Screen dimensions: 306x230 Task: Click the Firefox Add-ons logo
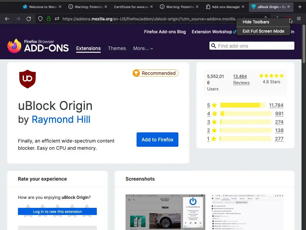38,46
